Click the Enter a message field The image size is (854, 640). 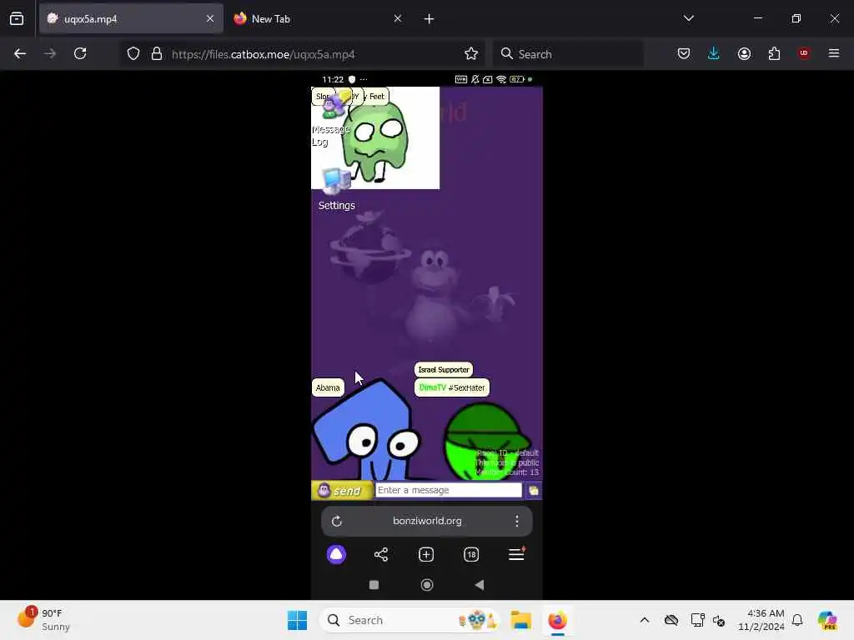(448, 490)
